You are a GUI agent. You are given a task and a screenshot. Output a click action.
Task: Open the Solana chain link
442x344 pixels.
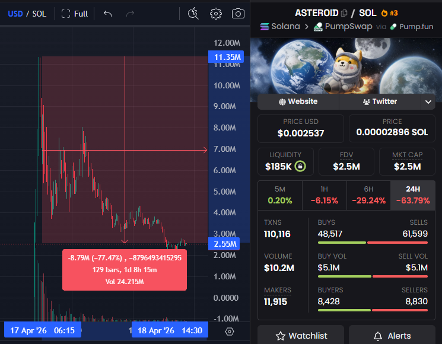280,27
